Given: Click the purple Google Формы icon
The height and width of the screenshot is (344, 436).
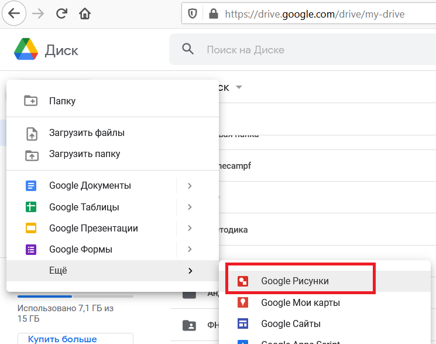Looking at the screenshot, I should pos(31,249).
